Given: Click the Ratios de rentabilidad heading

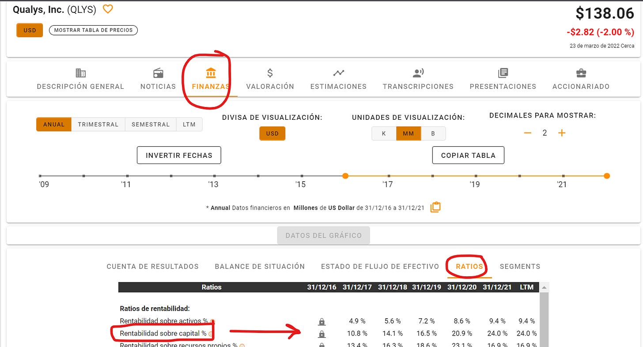Looking at the screenshot, I should pyautogui.click(x=155, y=309).
